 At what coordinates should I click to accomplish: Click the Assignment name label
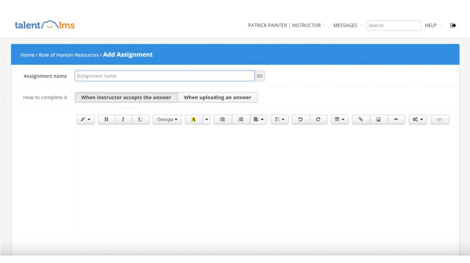click(x=45, y=76)
